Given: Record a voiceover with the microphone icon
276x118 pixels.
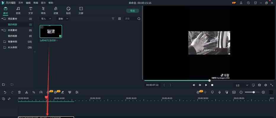Looking at the screenshot, I should [219, 92].
